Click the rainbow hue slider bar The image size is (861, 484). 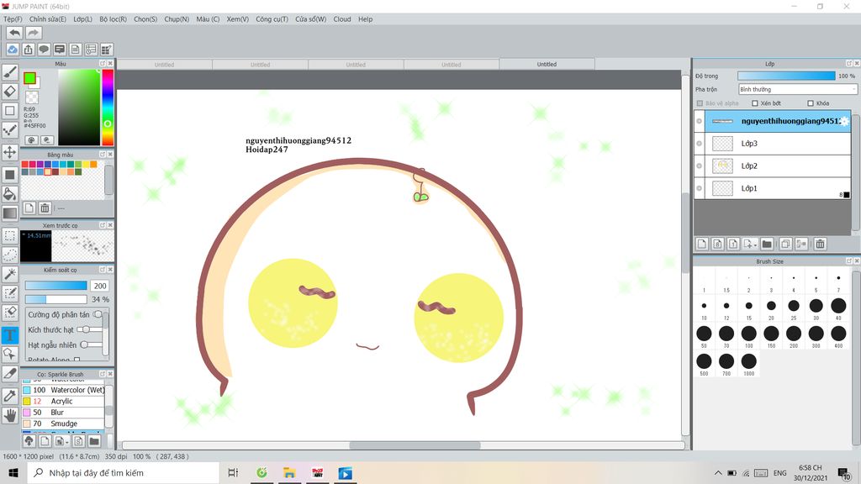pyautogui.click(x=108, y=107)
